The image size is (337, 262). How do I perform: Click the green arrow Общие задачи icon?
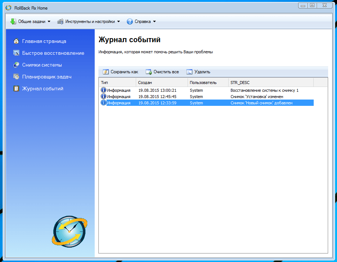13,21
